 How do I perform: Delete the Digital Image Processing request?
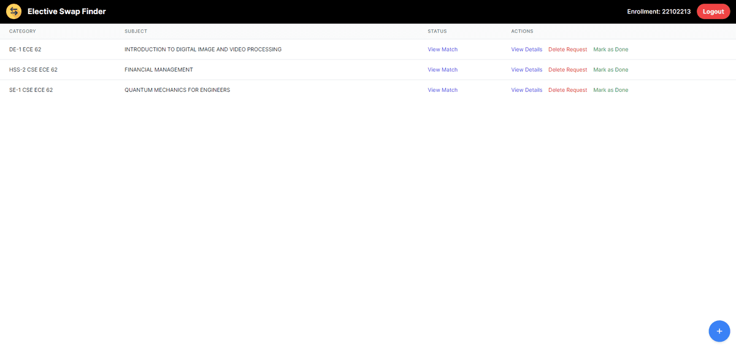coord(567,50)
